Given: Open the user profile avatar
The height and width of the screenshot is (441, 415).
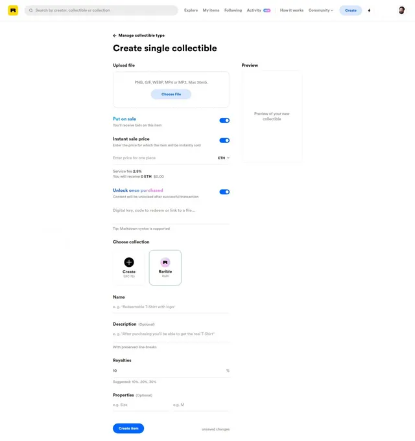Looking at the screenshot, I should pyautogui.click(x=401, y=10).
